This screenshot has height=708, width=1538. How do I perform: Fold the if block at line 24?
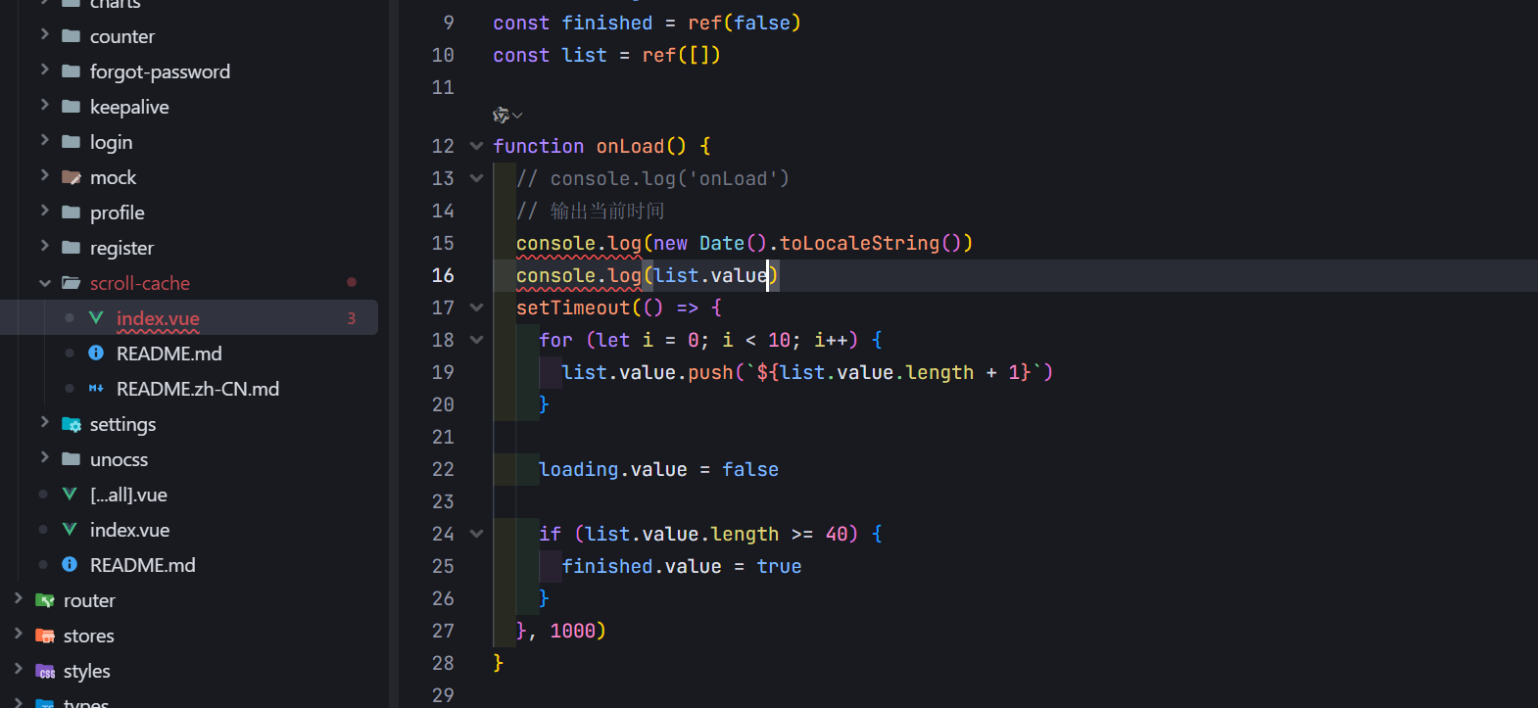[477, 534]
